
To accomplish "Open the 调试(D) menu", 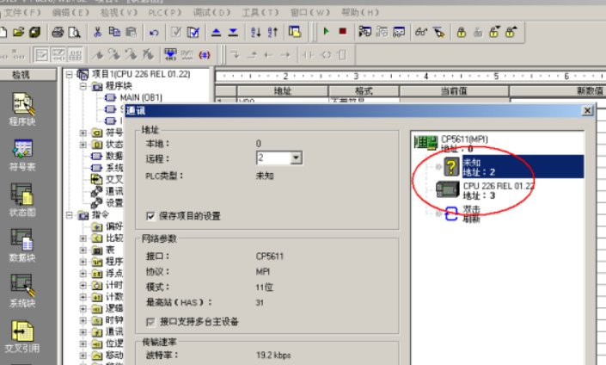I will (211, 12).
